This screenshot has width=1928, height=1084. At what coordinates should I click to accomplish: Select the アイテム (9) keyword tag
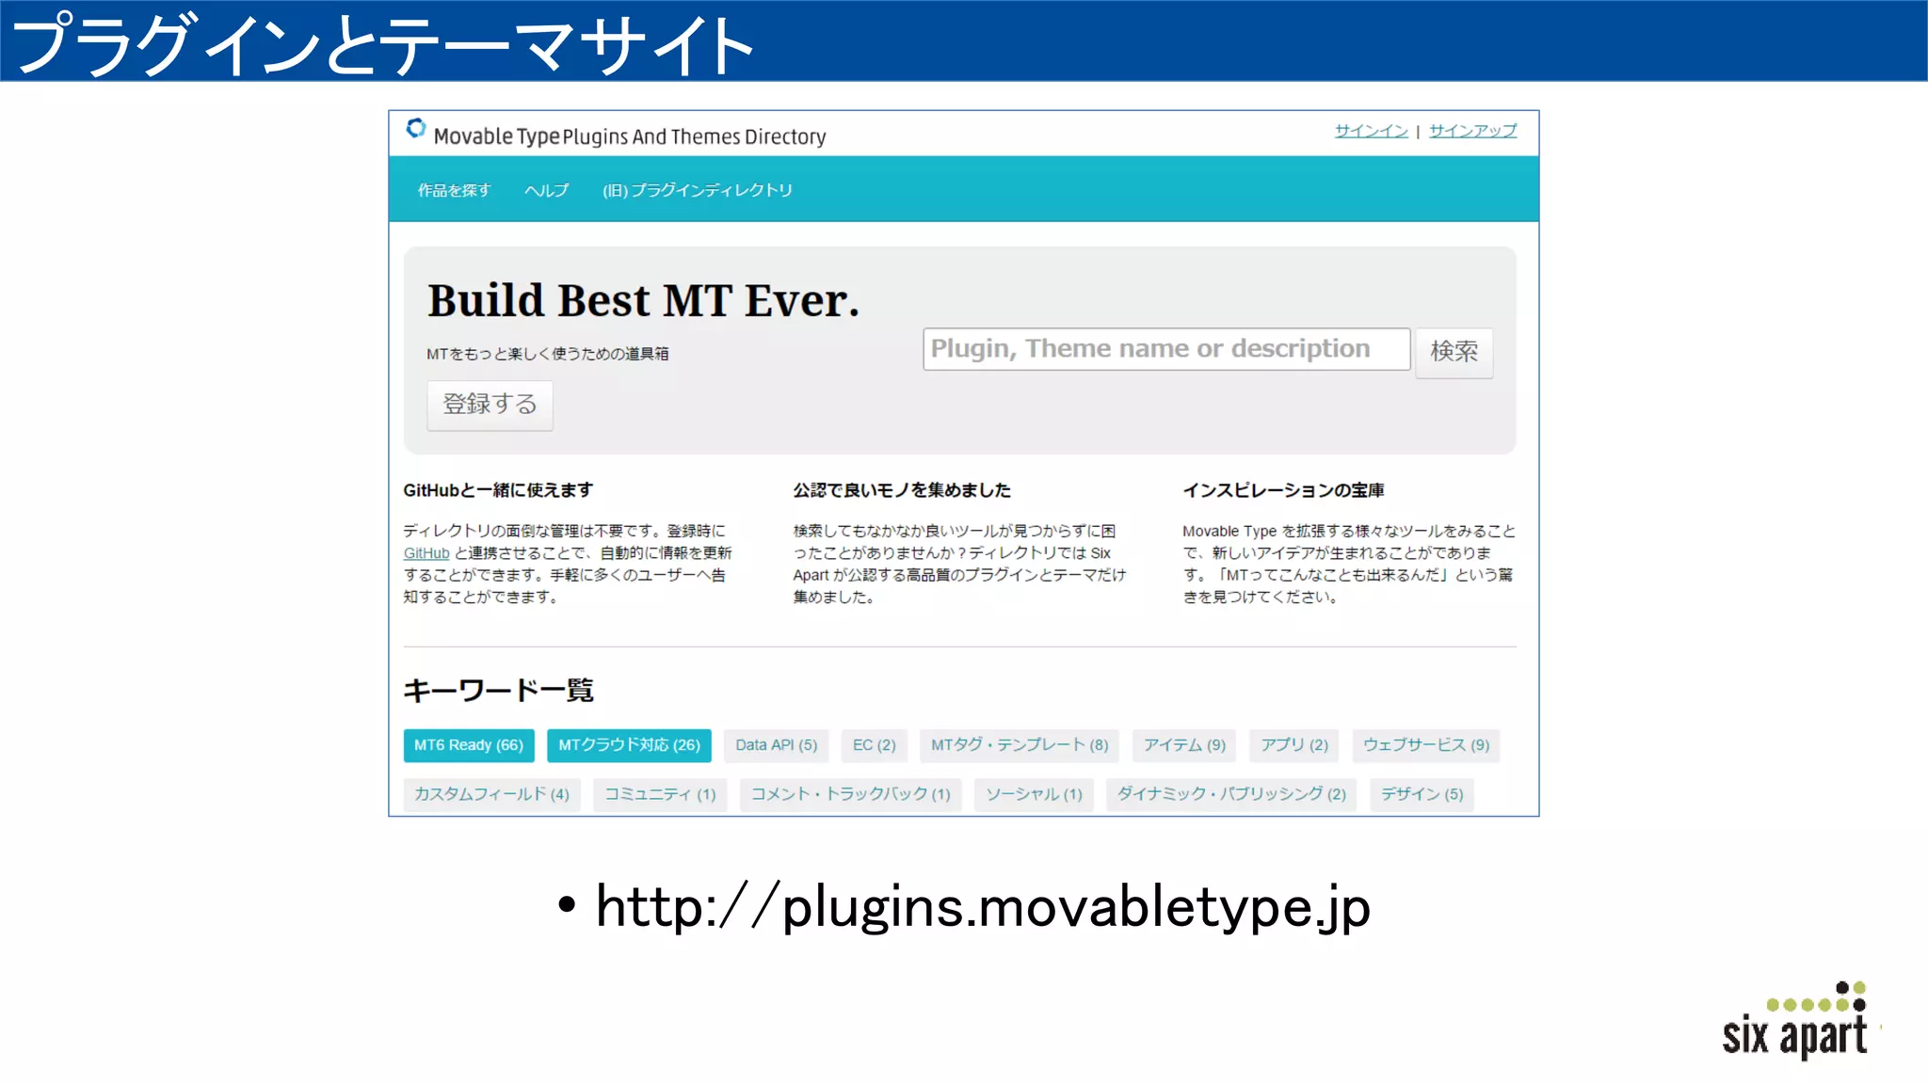pos(1184,745)
